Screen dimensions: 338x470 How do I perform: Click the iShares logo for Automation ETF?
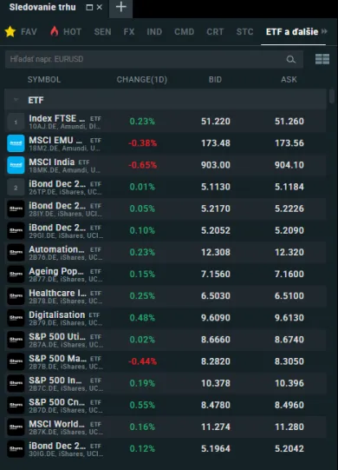pyautogui.click(x=16, y=253)
